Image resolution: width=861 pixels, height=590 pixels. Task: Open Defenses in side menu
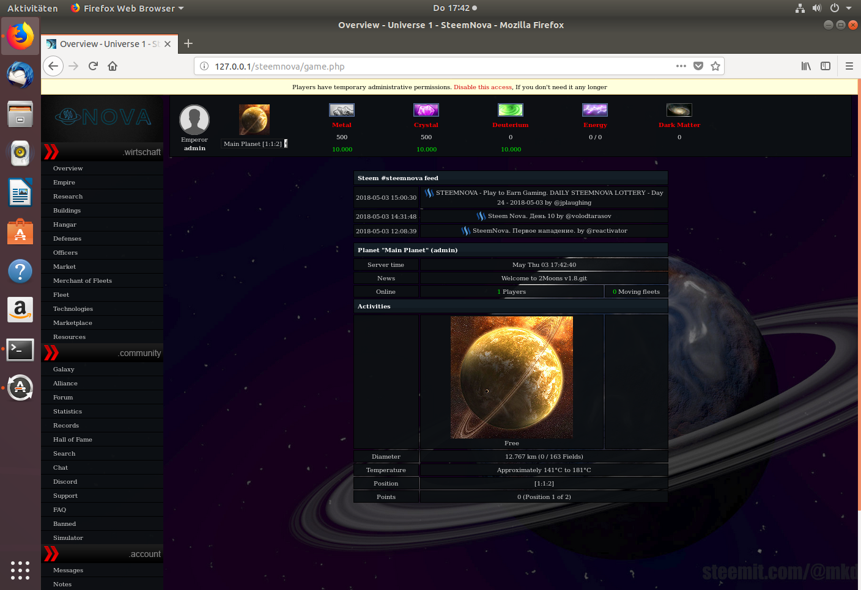(67, 238)
